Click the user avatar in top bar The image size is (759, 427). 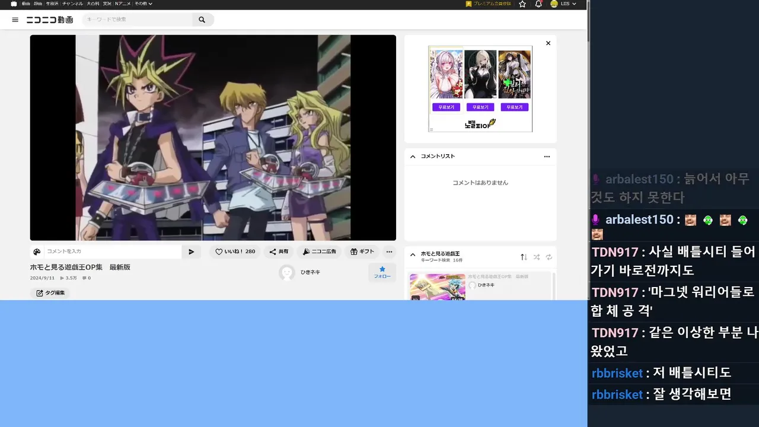(x=554, y=4)
